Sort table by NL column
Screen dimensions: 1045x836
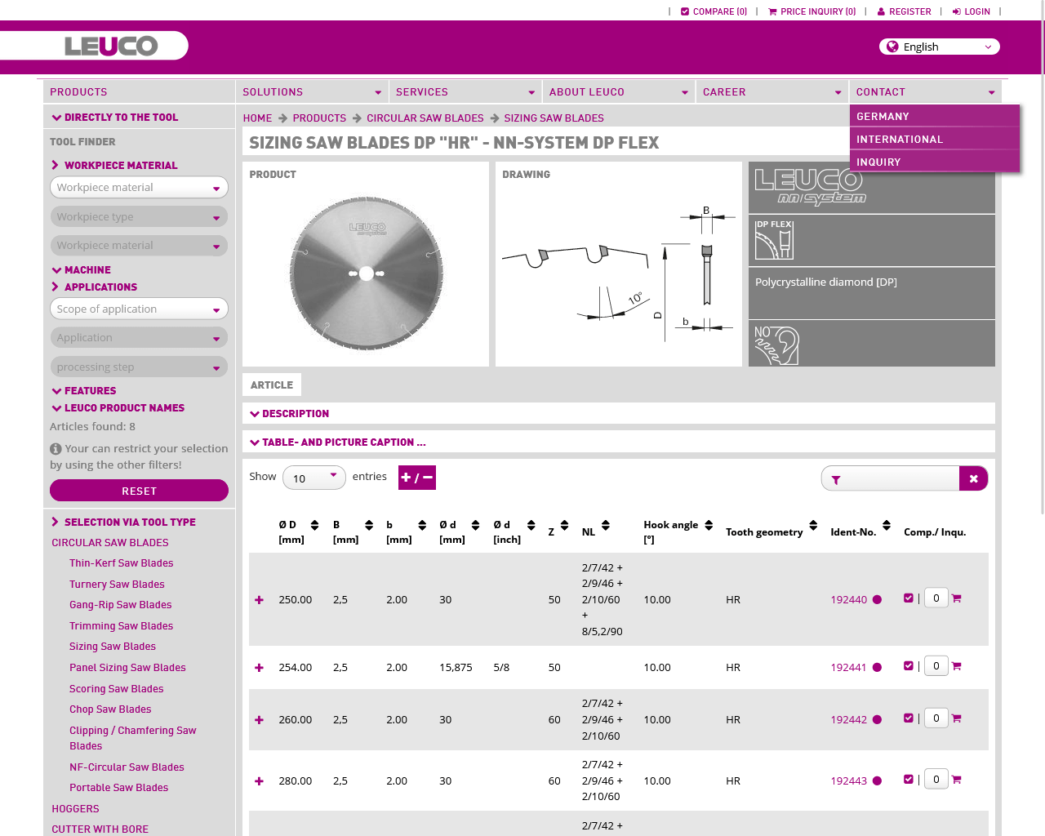tap(606, 525)
